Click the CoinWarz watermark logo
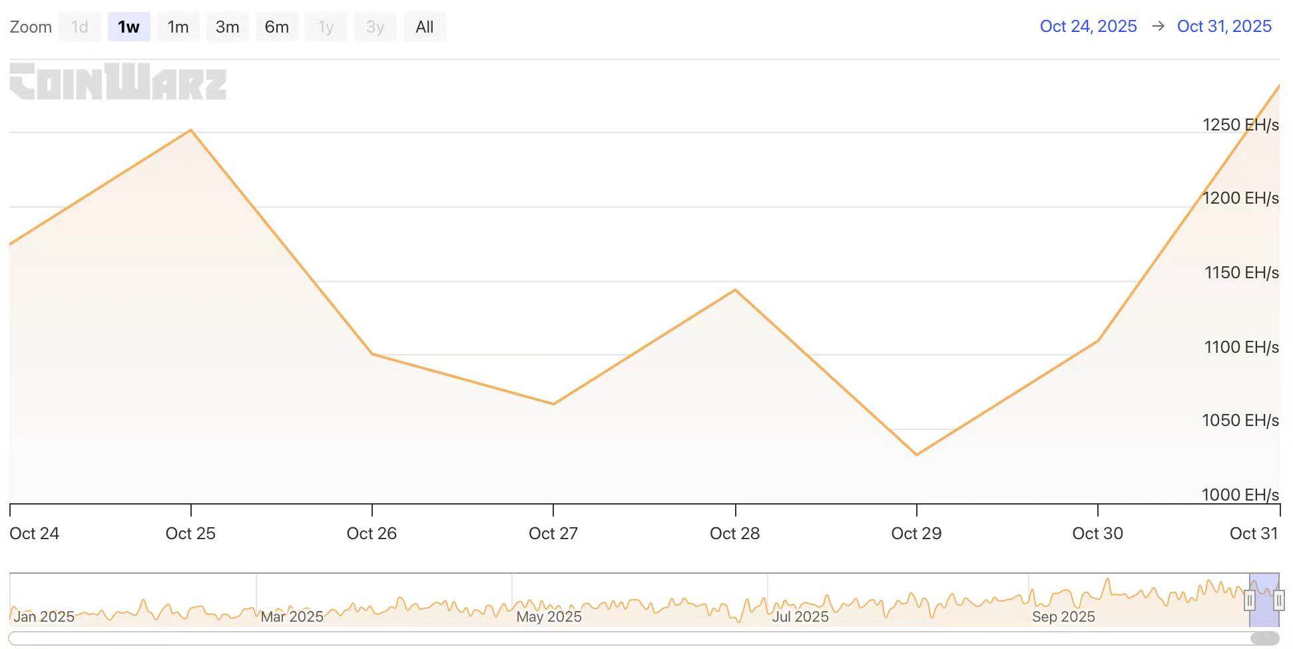 tap(118, 81)
